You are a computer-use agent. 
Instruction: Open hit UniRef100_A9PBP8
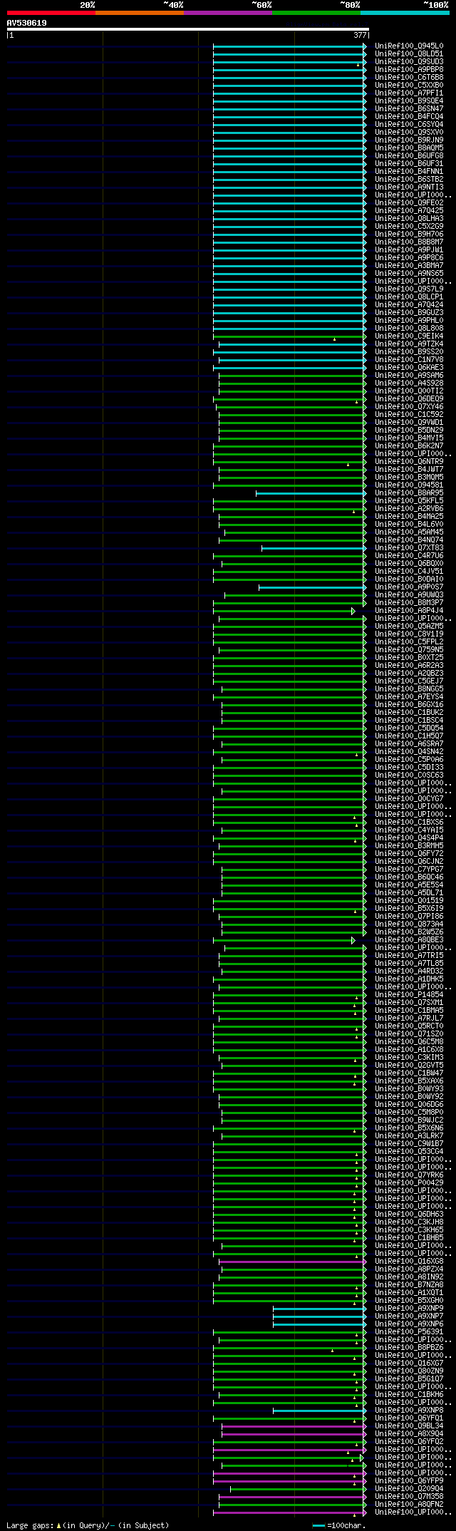tap(409, 69)
